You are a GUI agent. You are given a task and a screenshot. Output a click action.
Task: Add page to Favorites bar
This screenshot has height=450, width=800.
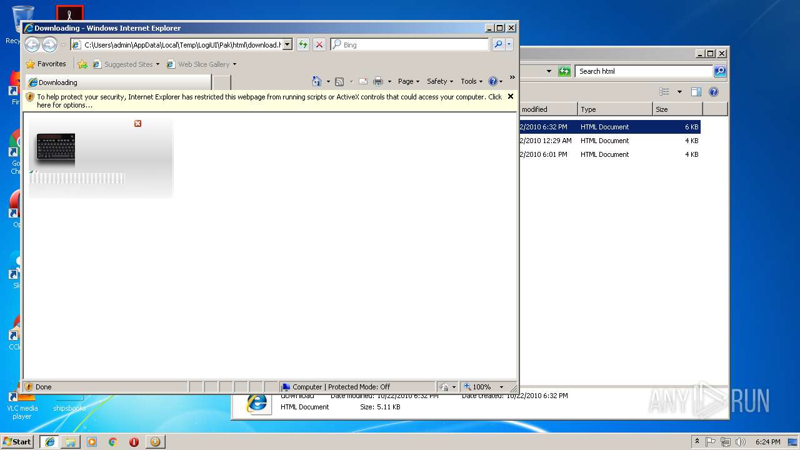(x=82, y=64)
